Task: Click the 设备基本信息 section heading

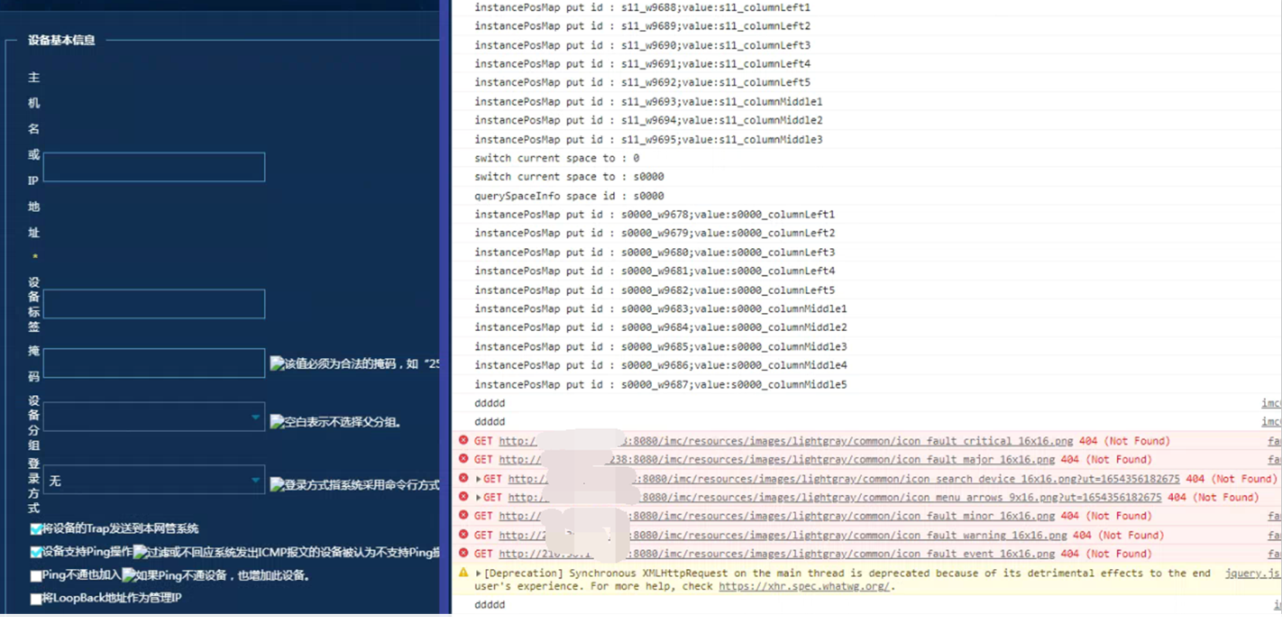Action: click(x=61, y=40)
